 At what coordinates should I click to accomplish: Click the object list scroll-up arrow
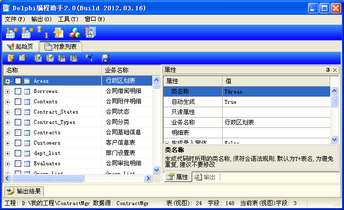pyautogui.click(x=156, y=80)
